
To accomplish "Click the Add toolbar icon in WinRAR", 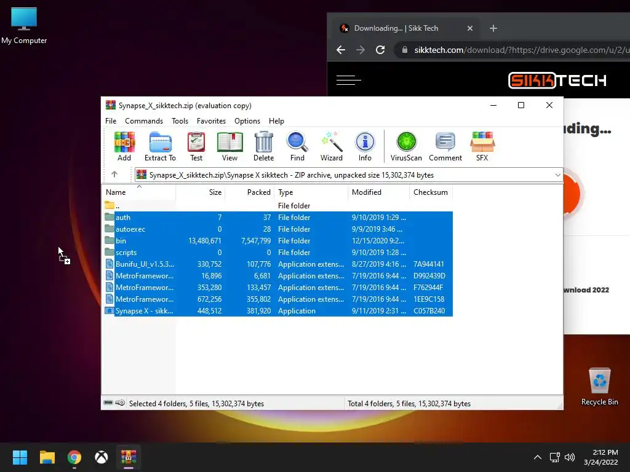I will click(124, 146).
